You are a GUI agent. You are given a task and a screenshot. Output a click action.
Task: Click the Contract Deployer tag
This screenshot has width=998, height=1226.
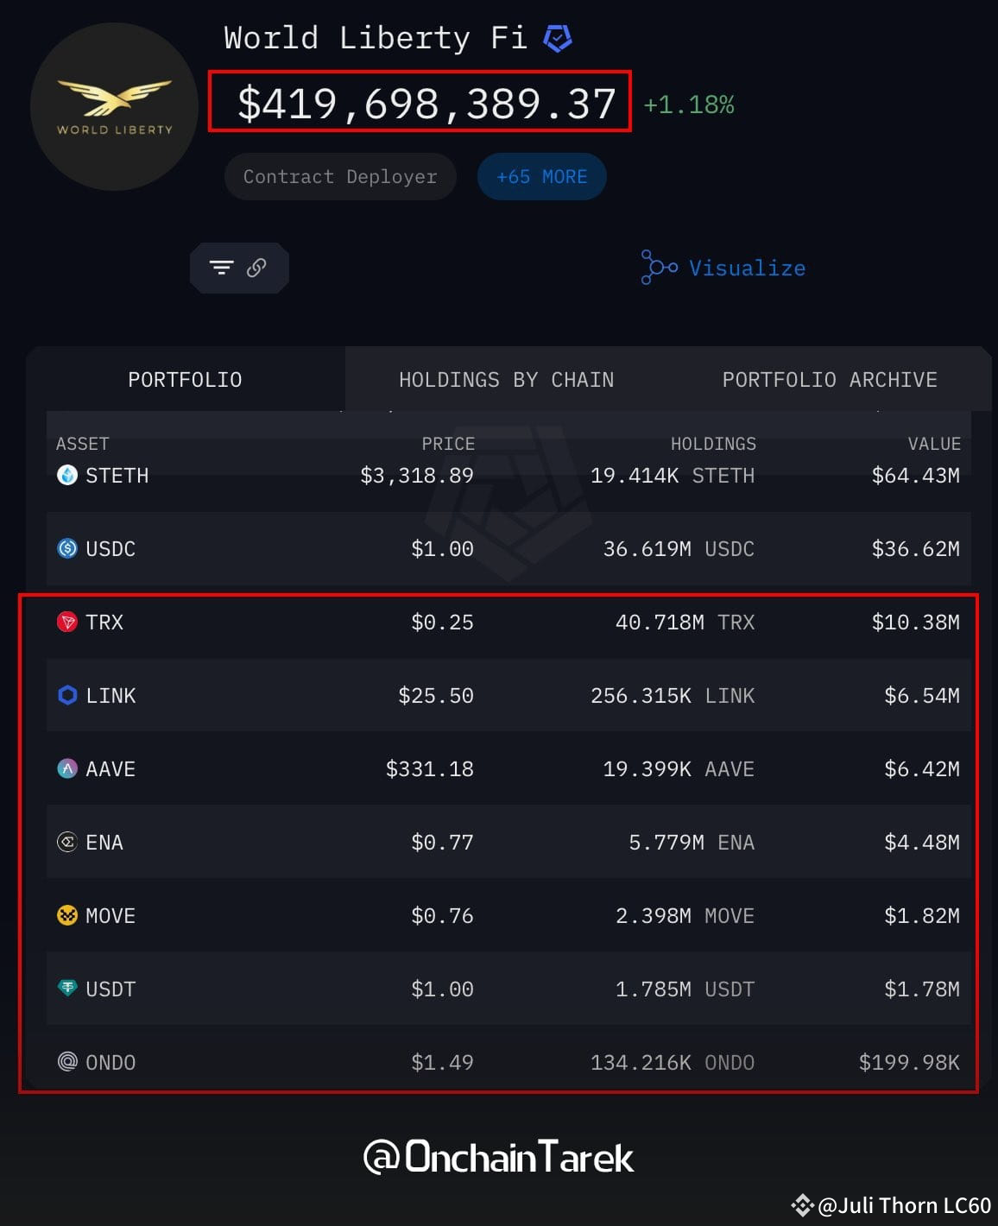(339, 176)
